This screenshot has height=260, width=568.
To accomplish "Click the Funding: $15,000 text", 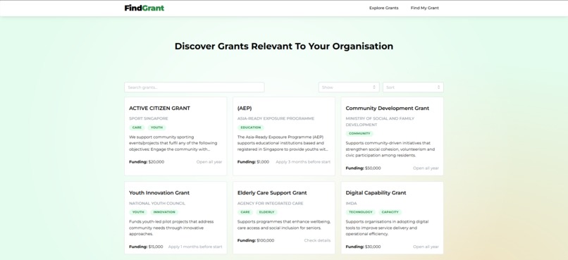I will [x=146, y=247].
